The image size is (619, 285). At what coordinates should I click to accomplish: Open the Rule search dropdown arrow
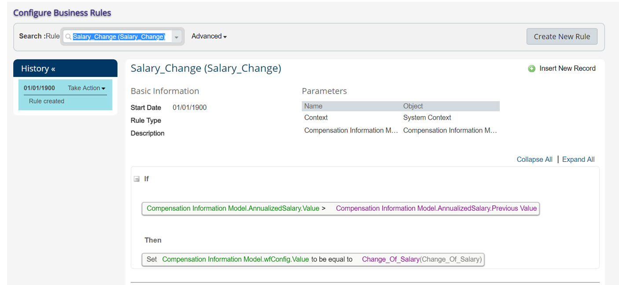pyautogui.click(x=177, y=37)
